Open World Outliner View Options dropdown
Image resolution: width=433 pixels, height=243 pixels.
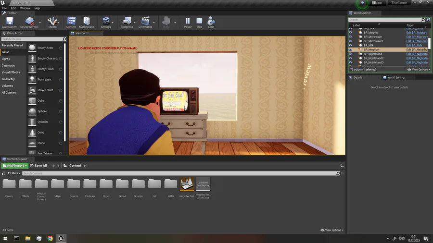tap(419, 70)
